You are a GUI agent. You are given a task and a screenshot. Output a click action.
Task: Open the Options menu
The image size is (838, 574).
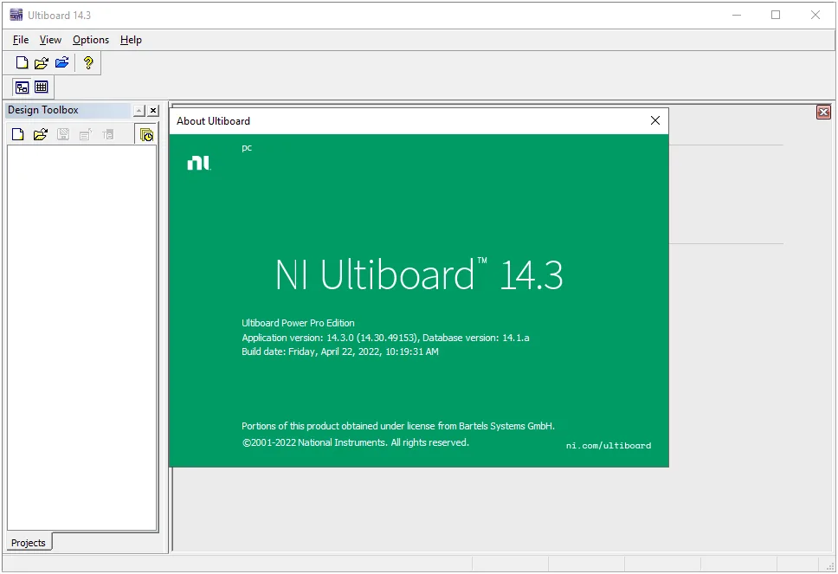pyautogui.click(x=91, y=40)
